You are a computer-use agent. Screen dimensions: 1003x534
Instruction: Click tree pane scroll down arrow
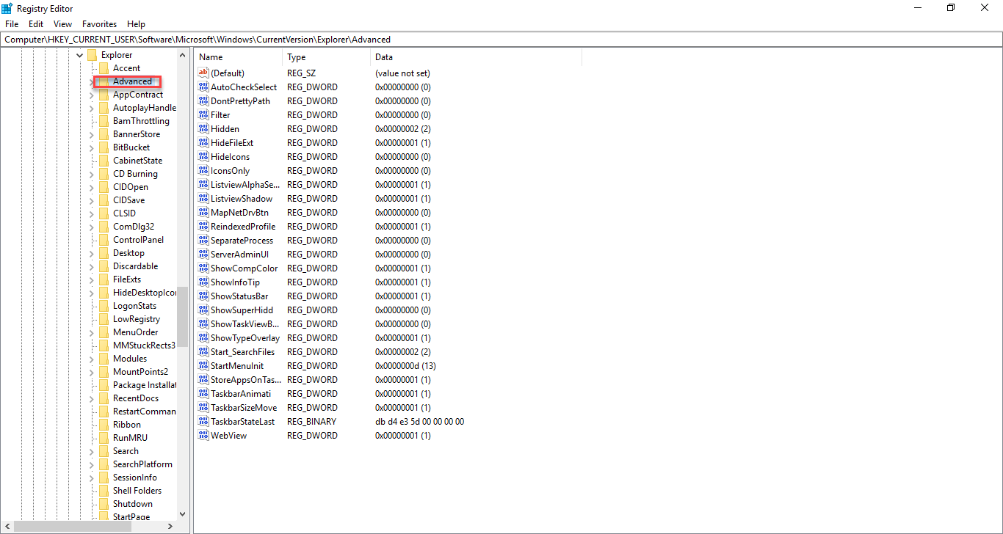pyautogui.click(x=183, y=514)
